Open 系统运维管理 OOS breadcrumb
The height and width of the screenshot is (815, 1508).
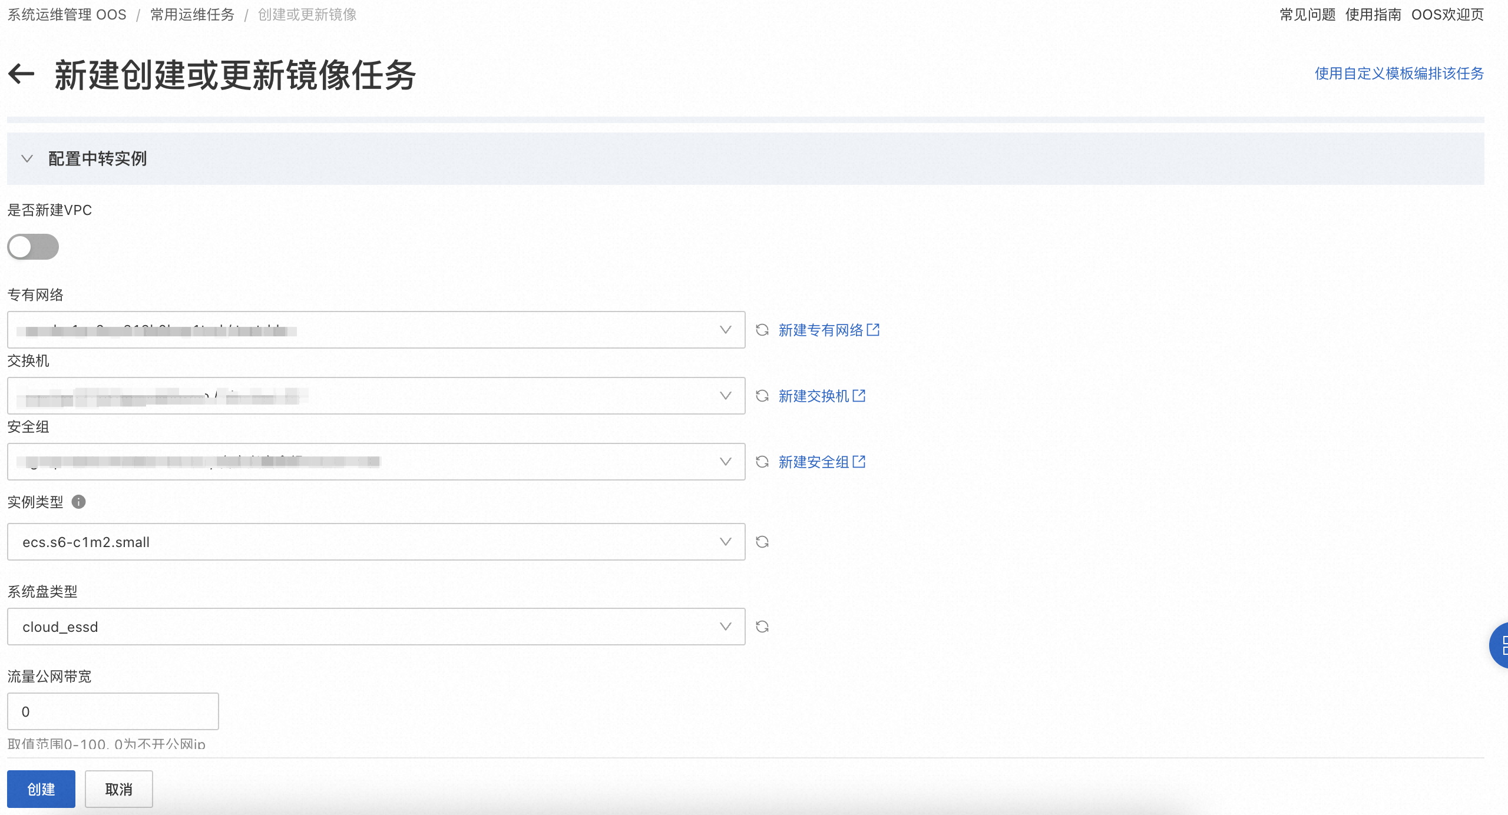pyautogui.click(x=67, y=15)
